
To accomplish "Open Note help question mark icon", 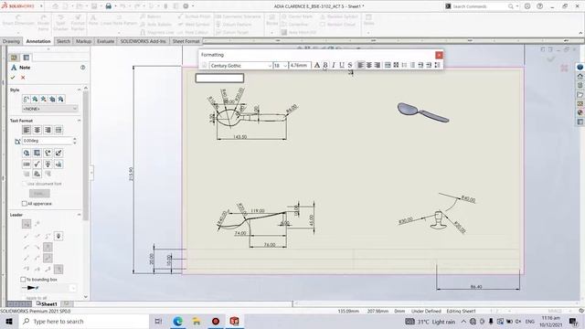I will tap(83, 68).
